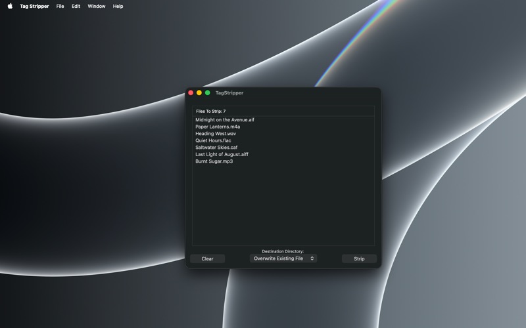Select Last Light of August.aiff
Screen dimensions: 526x328
283,154
